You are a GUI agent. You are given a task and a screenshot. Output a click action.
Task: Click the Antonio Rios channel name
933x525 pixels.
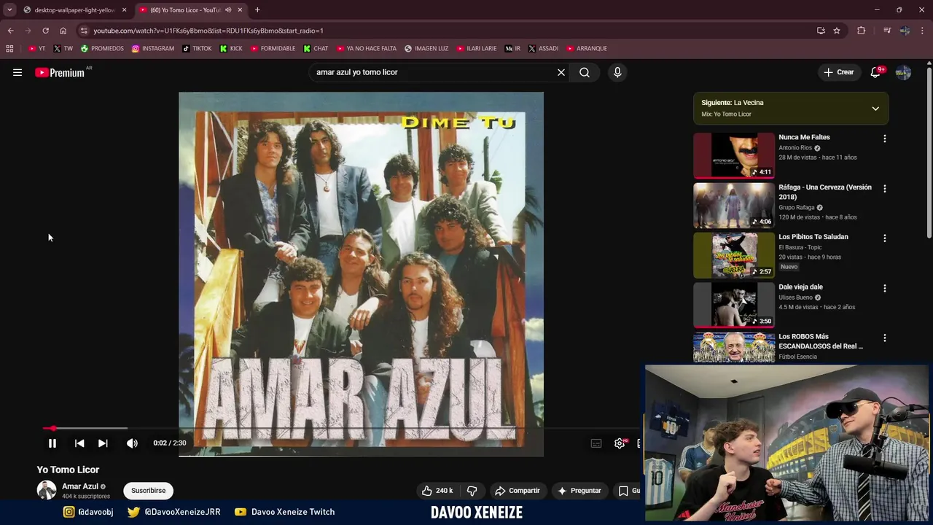coord(795,148)
